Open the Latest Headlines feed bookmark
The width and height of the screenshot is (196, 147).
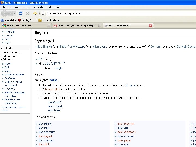(x=48, y=20)
